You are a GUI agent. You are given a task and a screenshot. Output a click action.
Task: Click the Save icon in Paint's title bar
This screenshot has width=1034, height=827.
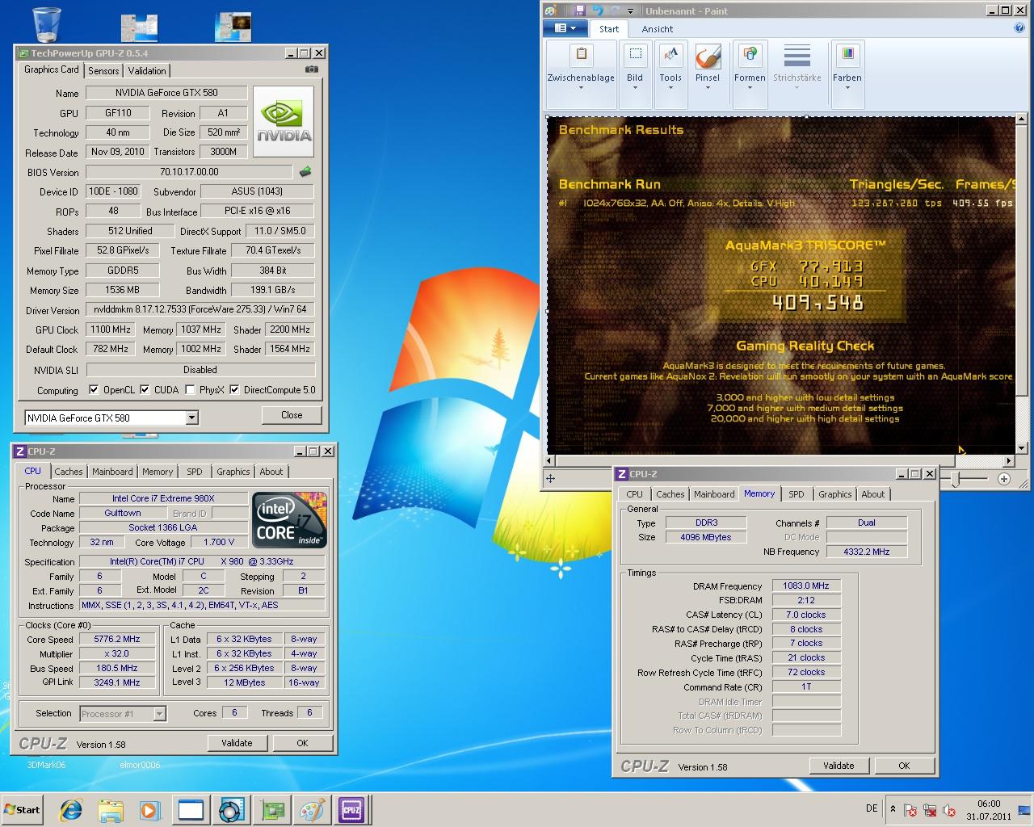[x=579, y=10]
